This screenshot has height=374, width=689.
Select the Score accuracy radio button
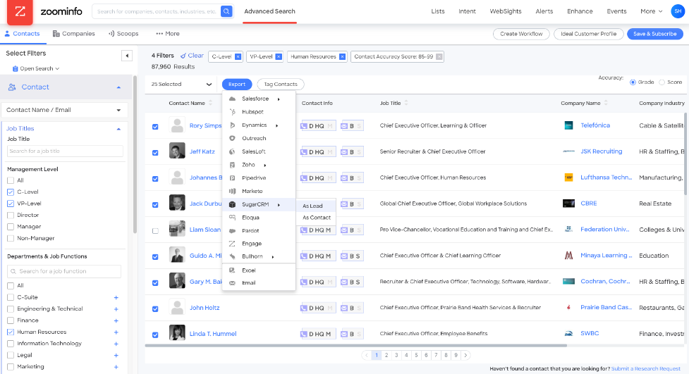(x=661, y=82)
